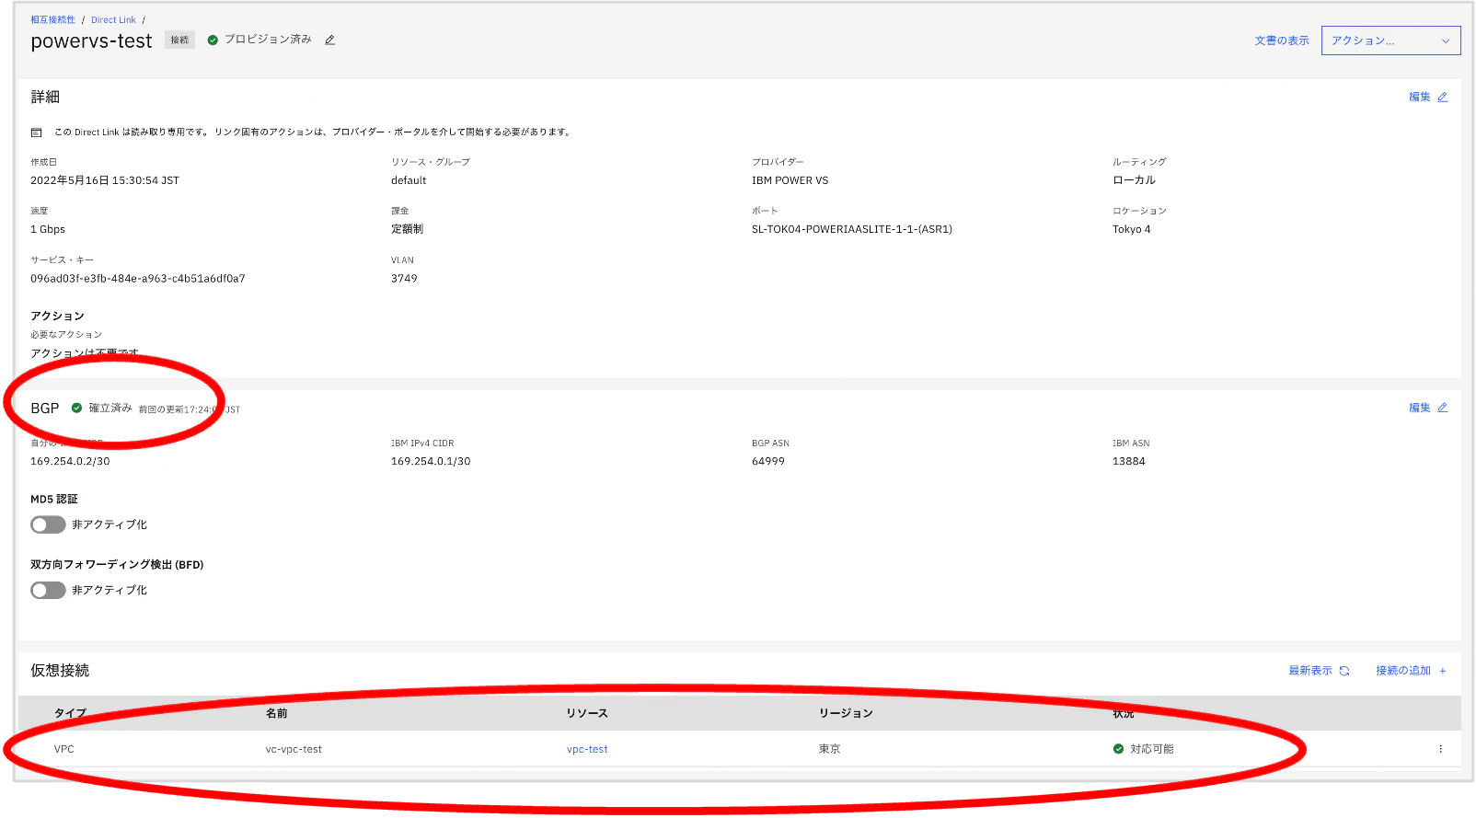This screenshot has height=818, width=1476.
Task: Click the pencil icon in the BGP section
Action: [1443, 408]
